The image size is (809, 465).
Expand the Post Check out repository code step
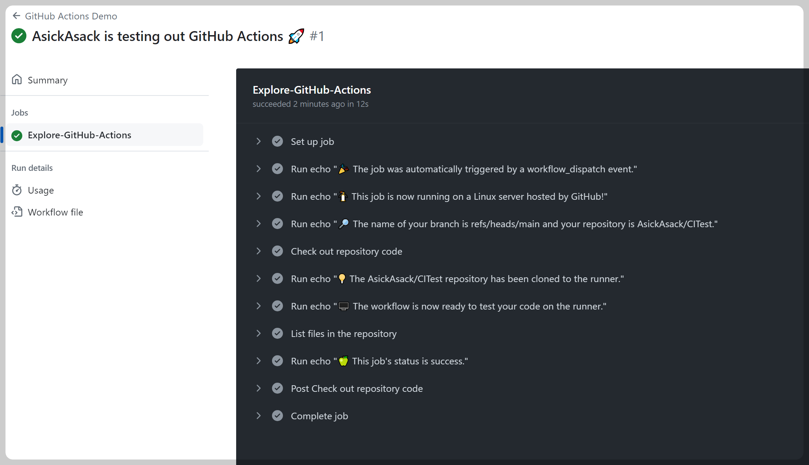[x=258, y=388]
